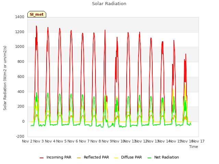Click the SI_met annotation label
The height and width of the screenshot is (164, 219).
tap(37, 14)
